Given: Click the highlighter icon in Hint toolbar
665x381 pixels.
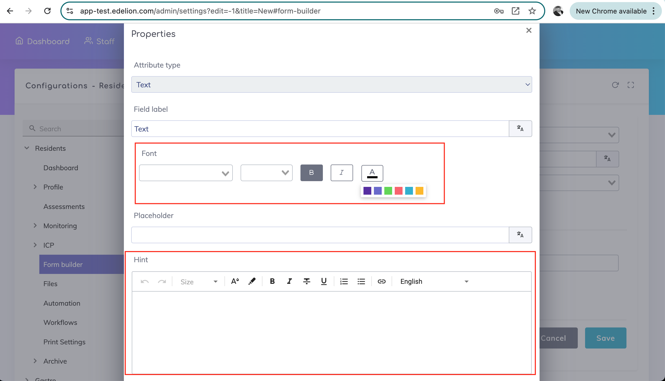Looking at the screenshot, I should (252, 281).
